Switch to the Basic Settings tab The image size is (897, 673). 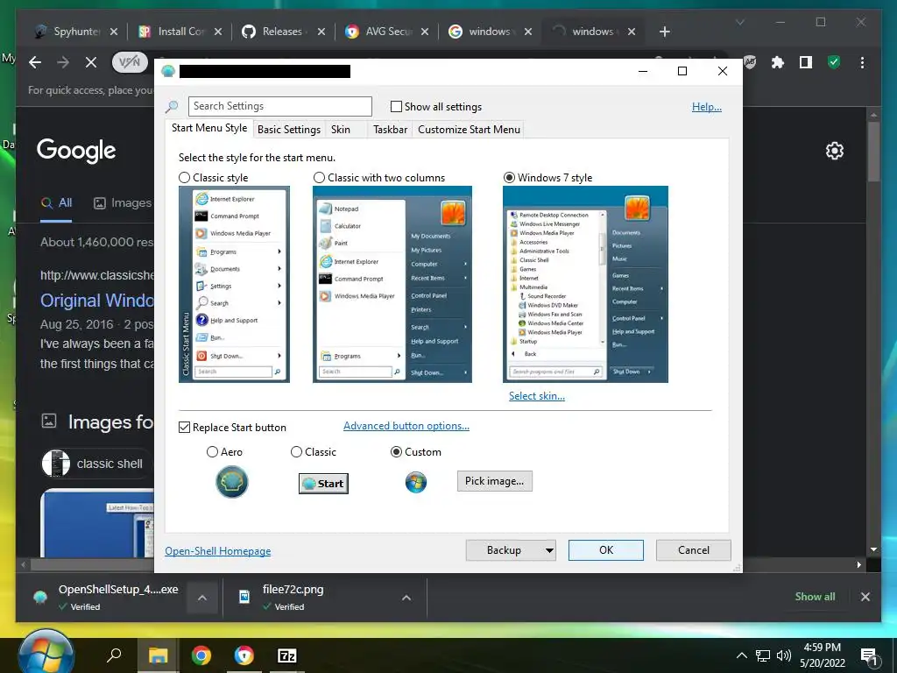289,130
